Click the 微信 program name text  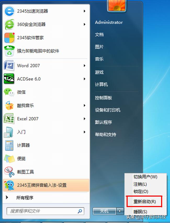tap(21, 92)
